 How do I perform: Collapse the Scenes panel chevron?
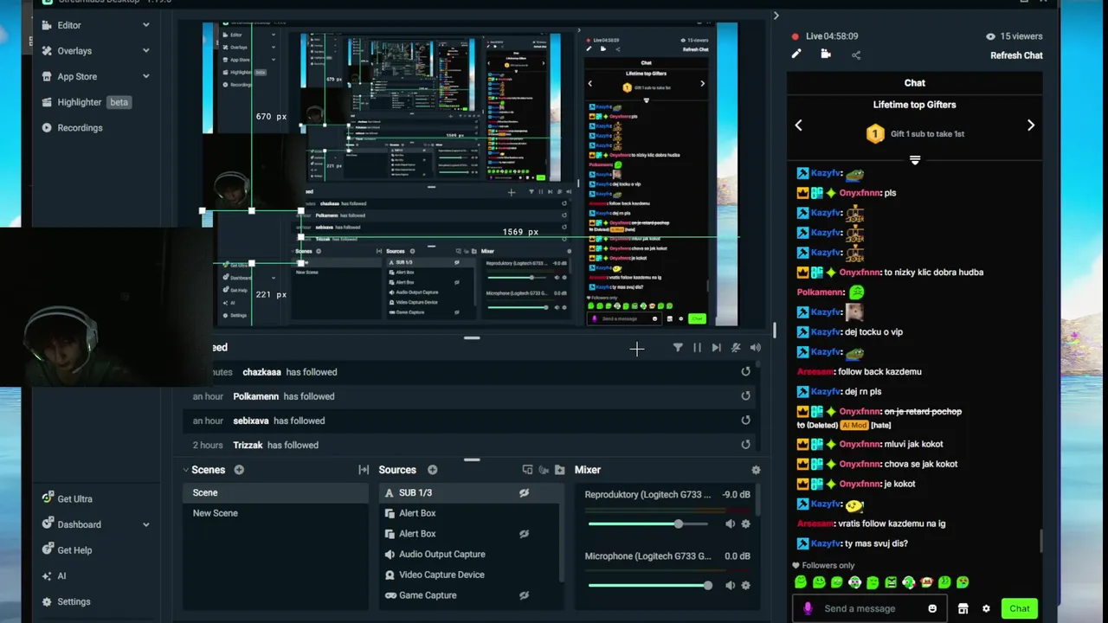[x=185, y=470]
